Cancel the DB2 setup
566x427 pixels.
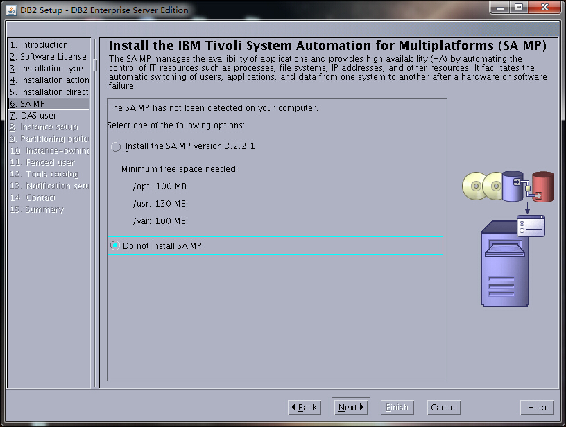click(444, 407)
